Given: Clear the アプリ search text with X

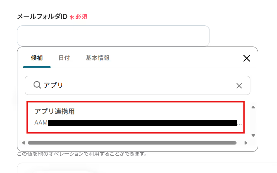Looking at the screenshot, I should pyautogui.click(x=239, y=85).
